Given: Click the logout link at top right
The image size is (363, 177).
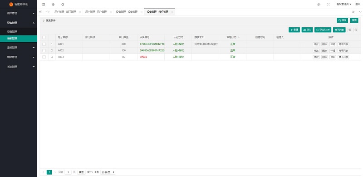Looking at the screenshot, I should pos(358,4).
